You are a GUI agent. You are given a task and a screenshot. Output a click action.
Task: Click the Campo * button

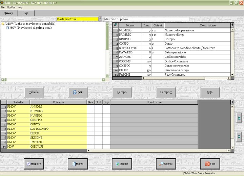166,92
